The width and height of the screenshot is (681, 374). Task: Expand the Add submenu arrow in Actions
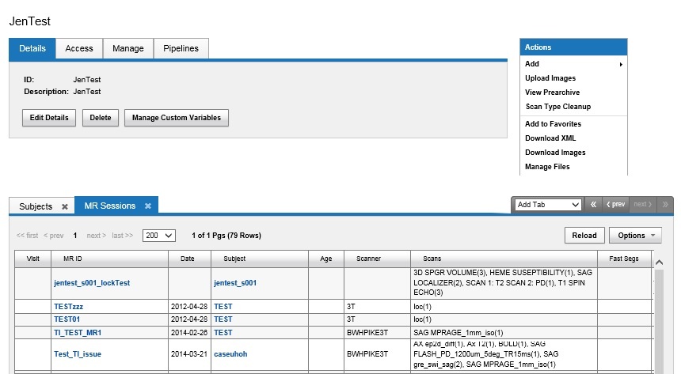point(621,64)
